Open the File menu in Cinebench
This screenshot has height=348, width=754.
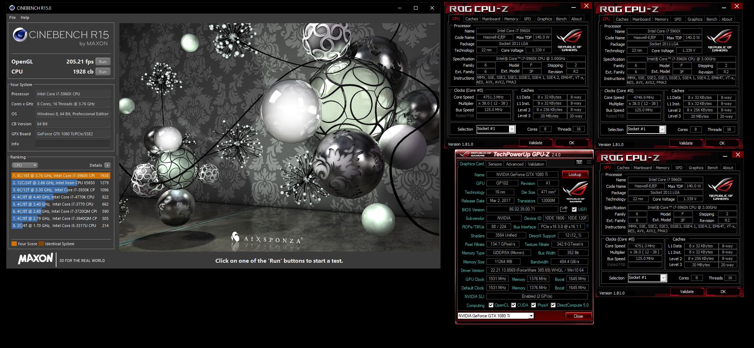click(x=13, y=17)
